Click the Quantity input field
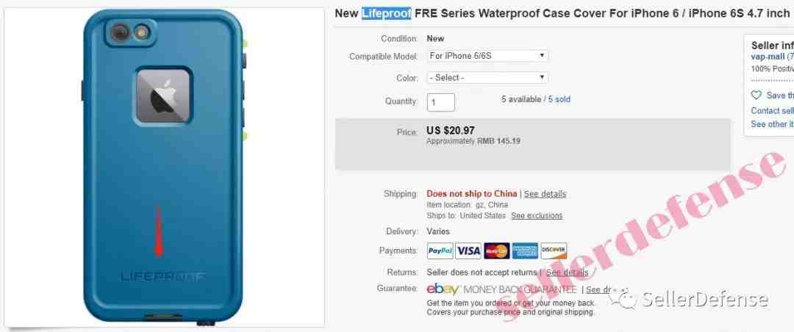The width and height of the screenshot is (794, 332). pos(440,101)
